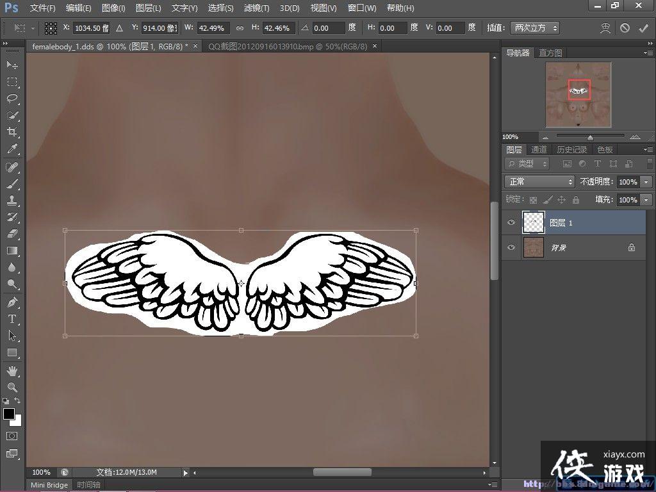Image resolution: width=656 pixels, height=492 pixels.
Task: Commit the transform with the checkmark
Action: [644, 28]
